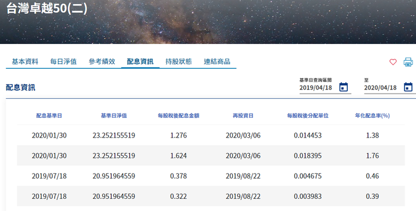Click the 配息資訊 section heading
416x211 pixels.
coord(20,88)
